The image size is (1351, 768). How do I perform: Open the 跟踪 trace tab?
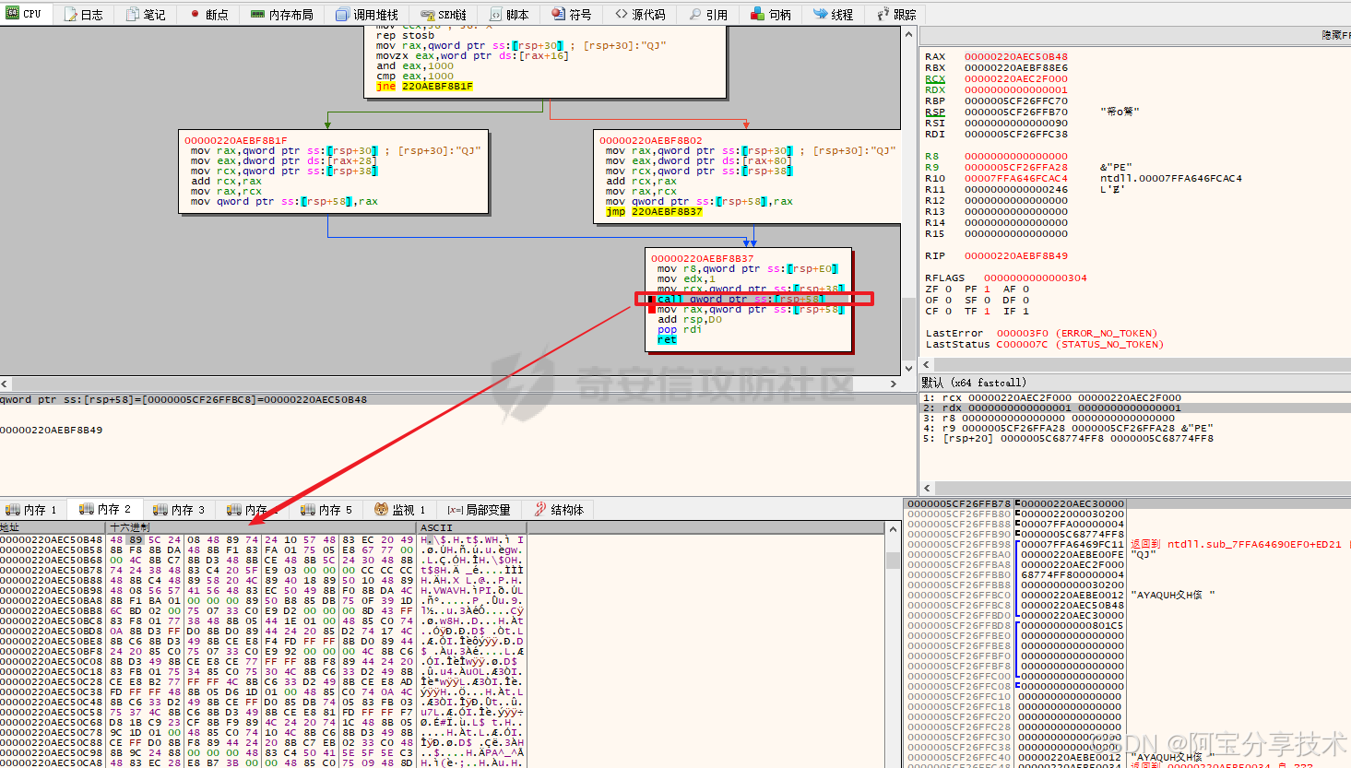click(896, 14)
